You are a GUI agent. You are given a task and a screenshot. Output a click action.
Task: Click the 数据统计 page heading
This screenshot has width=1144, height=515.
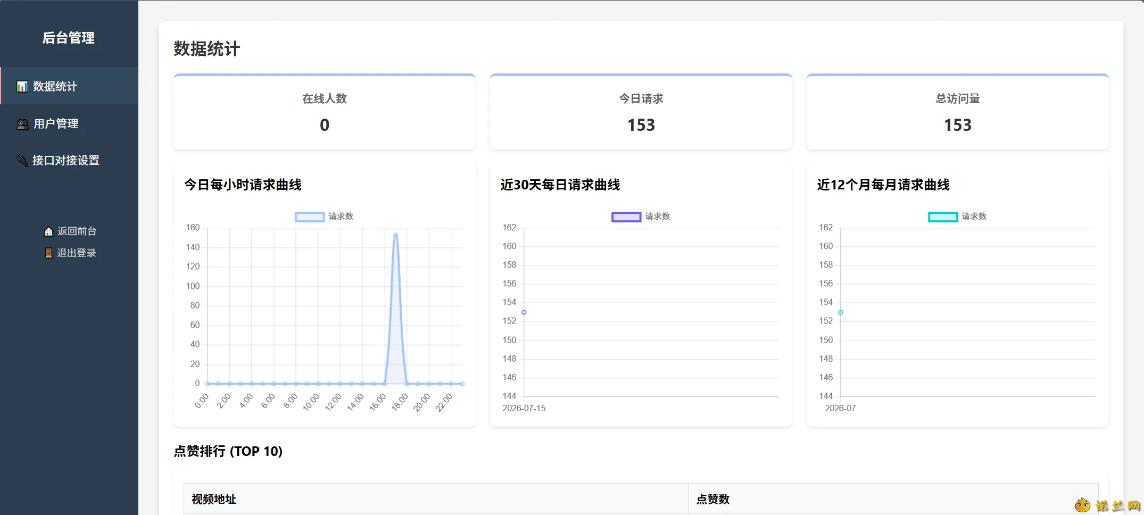pos(207,48)
